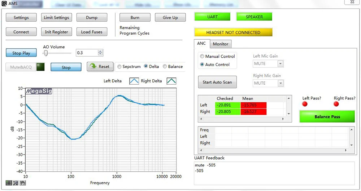Click the Left Delta plot legend icon
361x191 pixels.
pyautogui.click(x=134, y=81)
